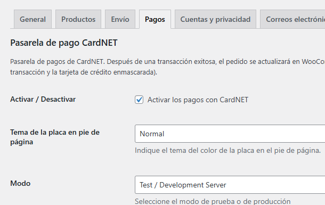Click the Activar / Desactivar label
The height and width of the screenshot is (205, 325).
pyautogui.click(x=43, y=99)
